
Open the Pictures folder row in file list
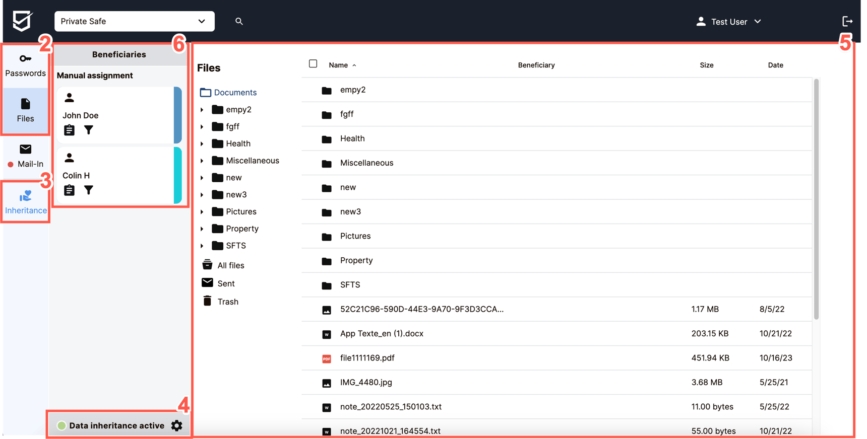pos(556,236)
